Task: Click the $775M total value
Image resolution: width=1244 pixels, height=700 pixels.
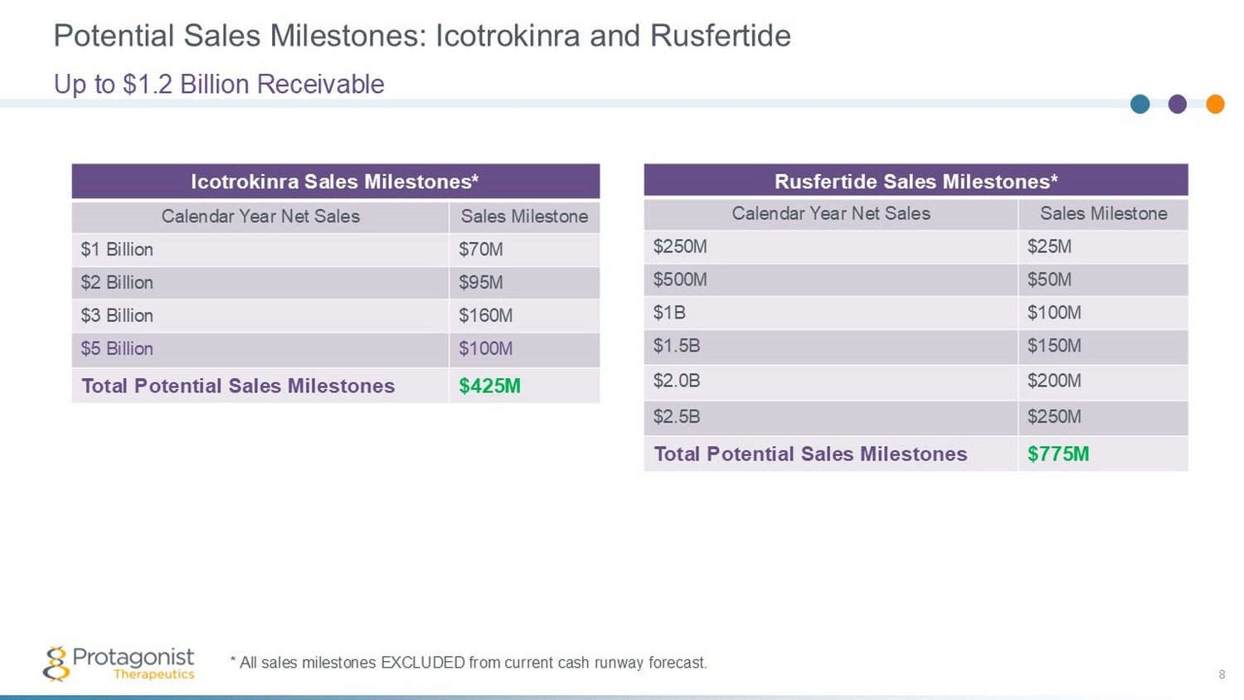Action: click(x=1058, y=454)
